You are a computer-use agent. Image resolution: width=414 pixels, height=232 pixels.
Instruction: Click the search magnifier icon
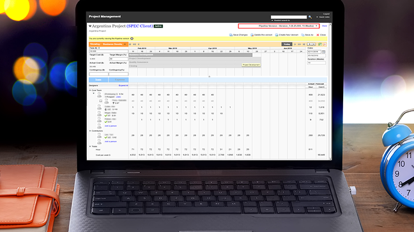point(310,17)
